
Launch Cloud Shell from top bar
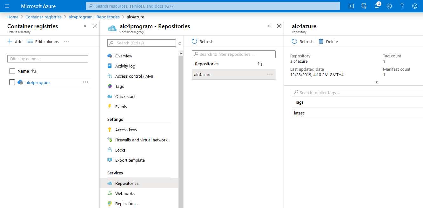click(x=351, y=6)
